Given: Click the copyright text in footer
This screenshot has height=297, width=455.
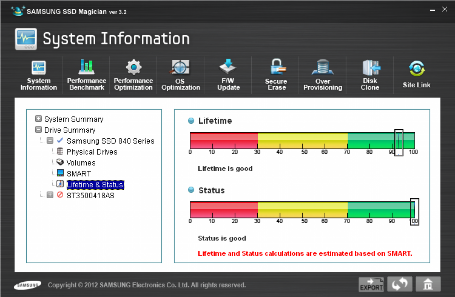Looking at the screenshot, I should click(147, 285).
